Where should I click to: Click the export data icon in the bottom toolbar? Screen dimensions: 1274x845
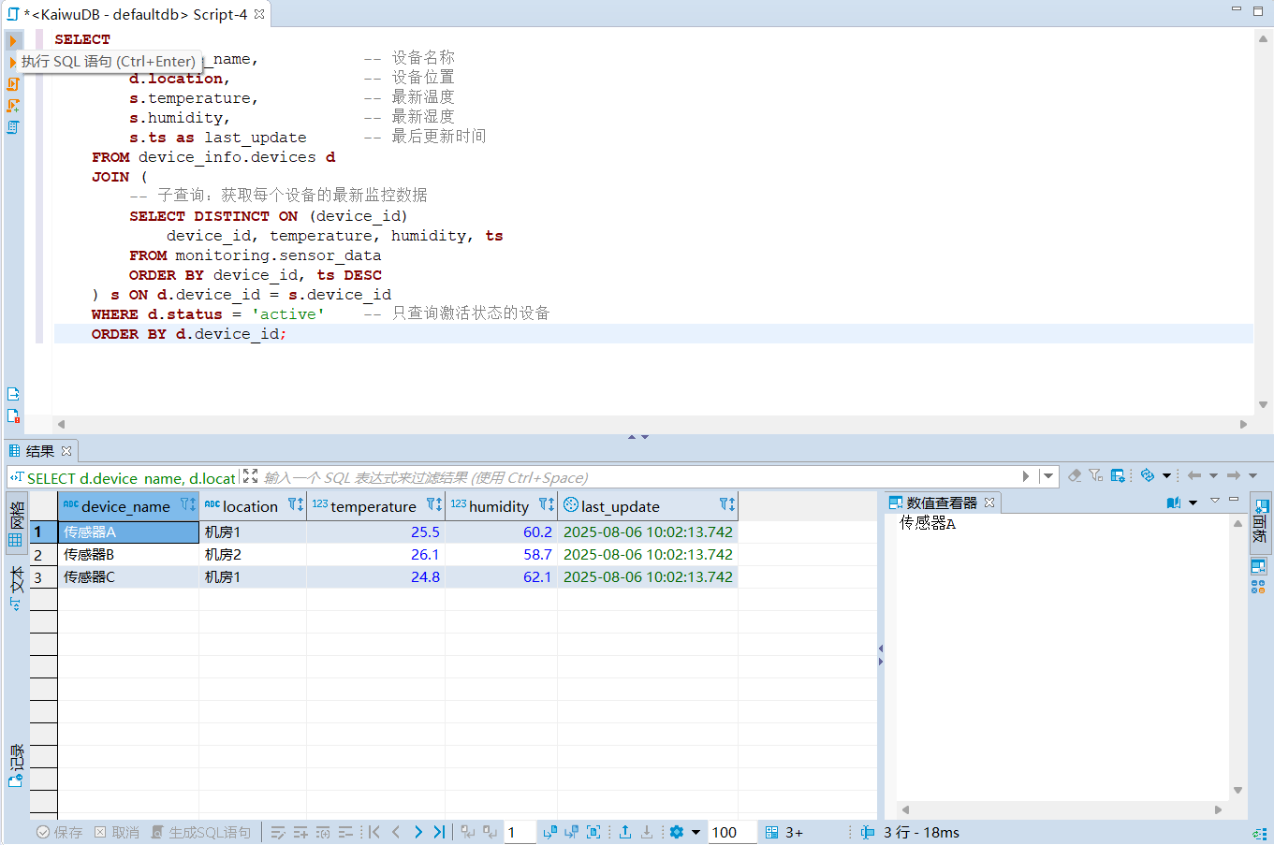pyautogui.click(x=625, y=832)
